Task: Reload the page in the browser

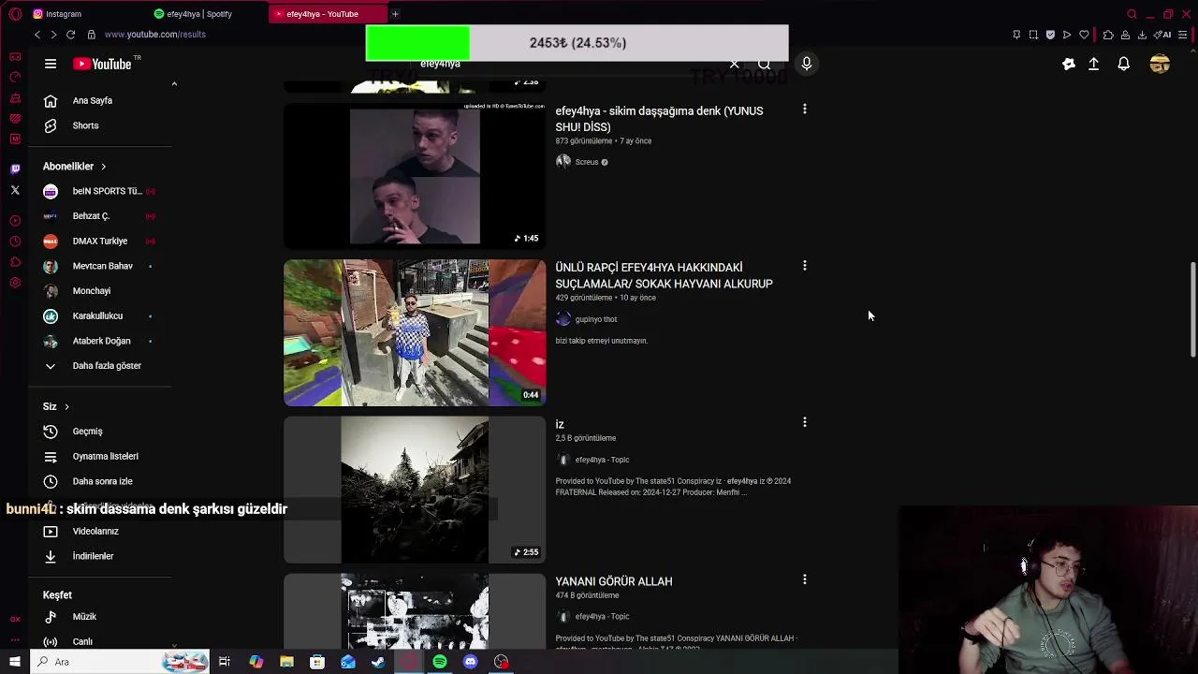Action: 70,35
